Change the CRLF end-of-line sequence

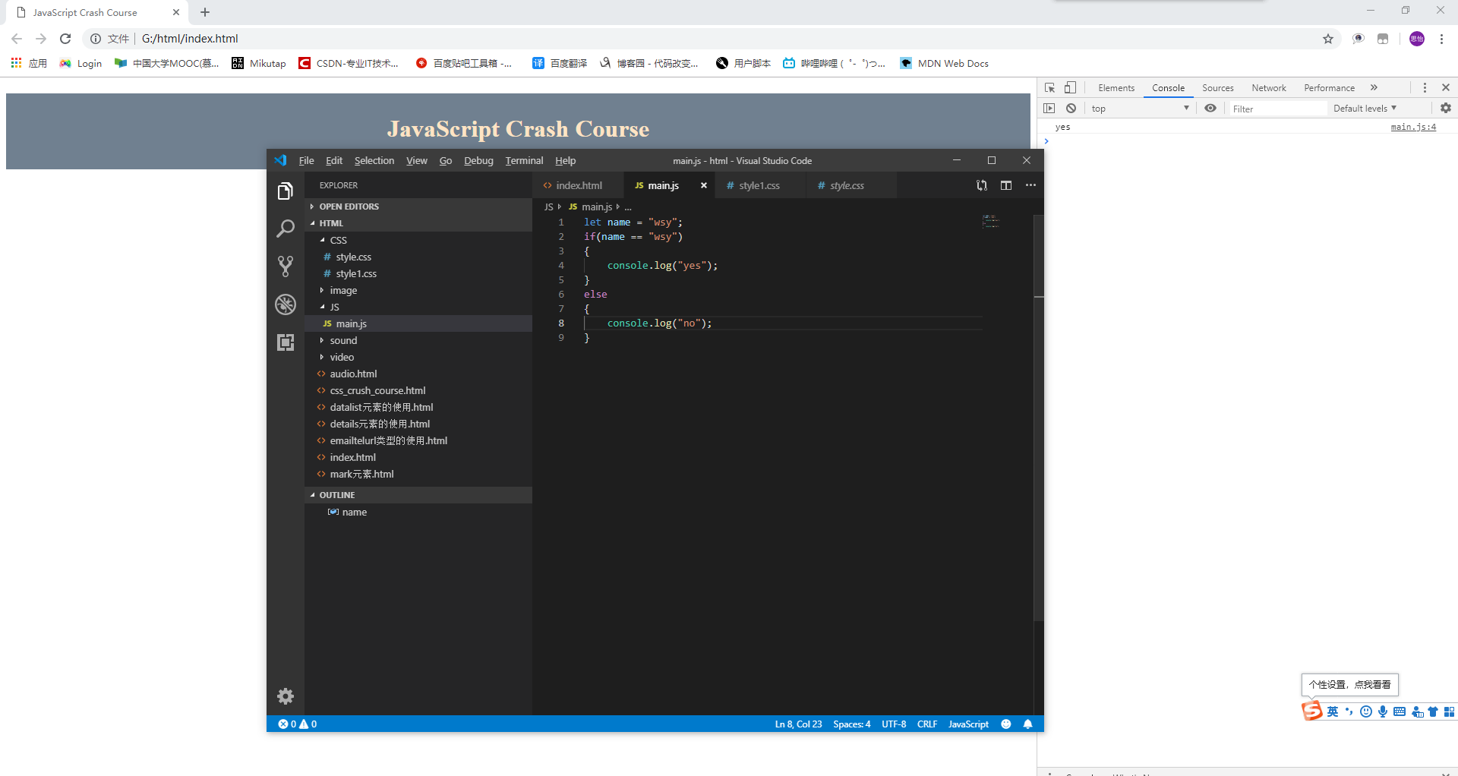pyautogui.click(x=927, y=724)
